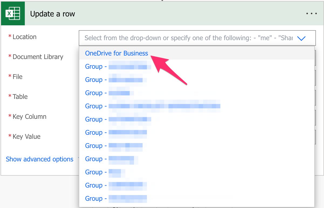Open the three-dot menu for Update a row

click(311, 14)
